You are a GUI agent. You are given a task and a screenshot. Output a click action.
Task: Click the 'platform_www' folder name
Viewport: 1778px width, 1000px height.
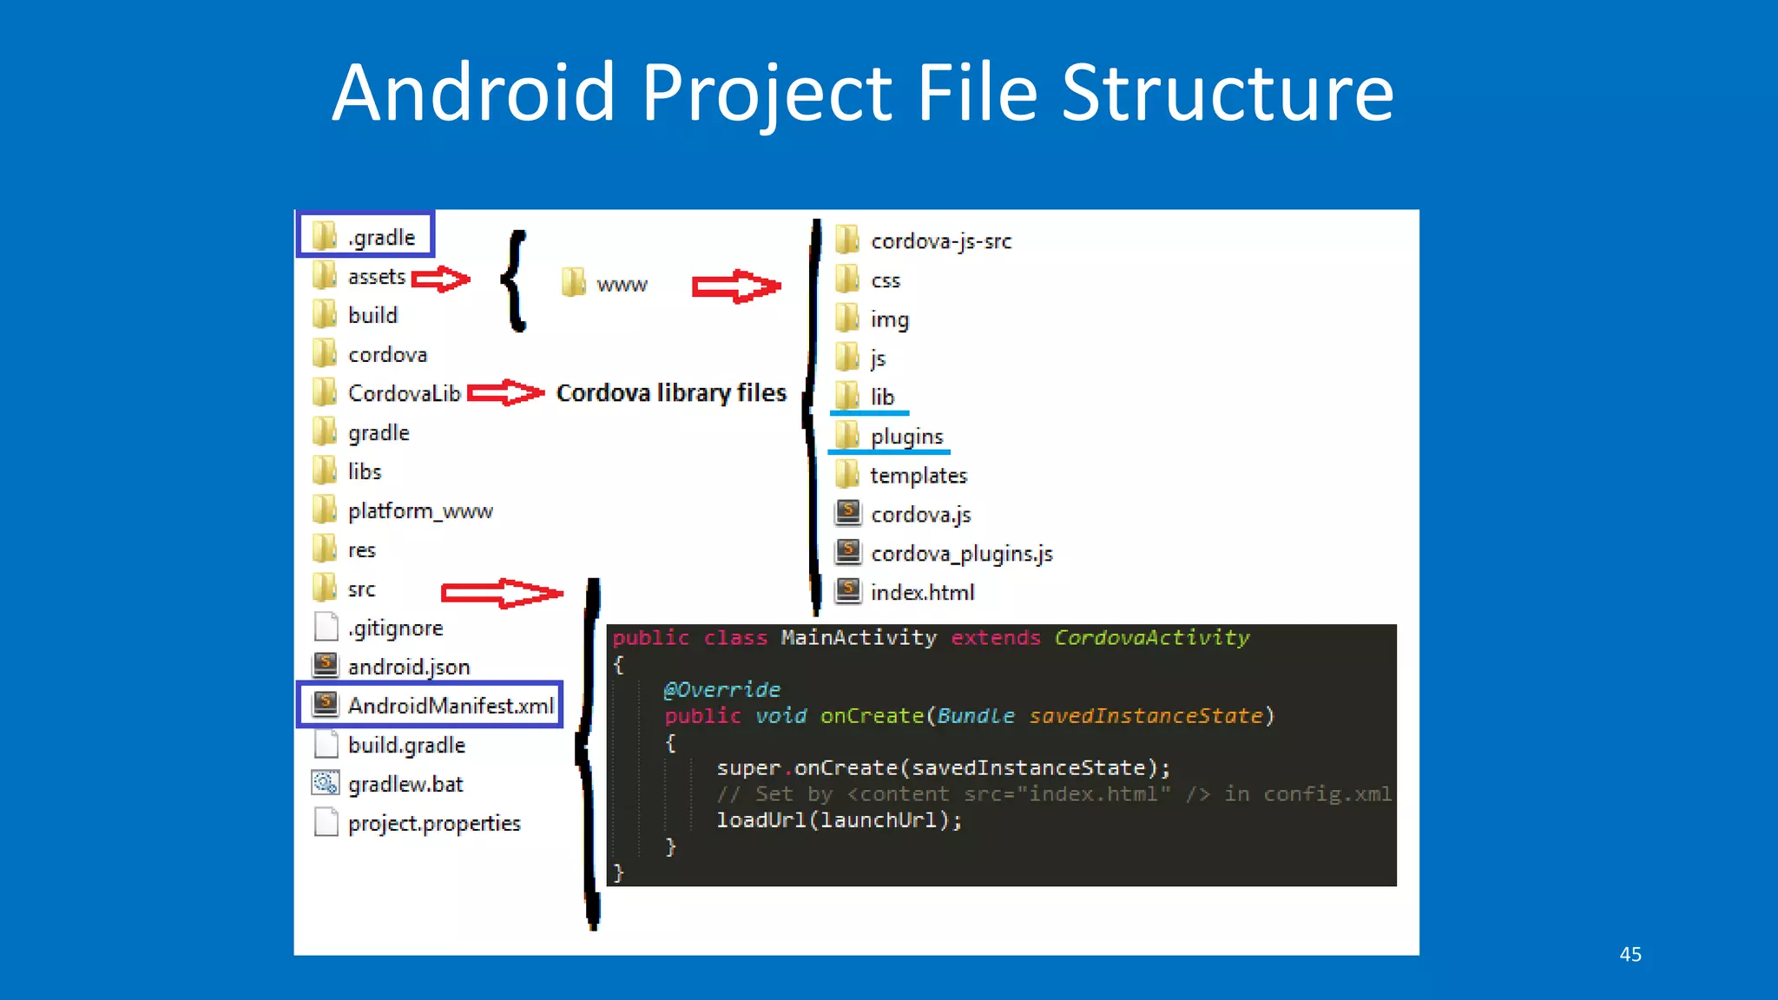(x=420, y=511)
